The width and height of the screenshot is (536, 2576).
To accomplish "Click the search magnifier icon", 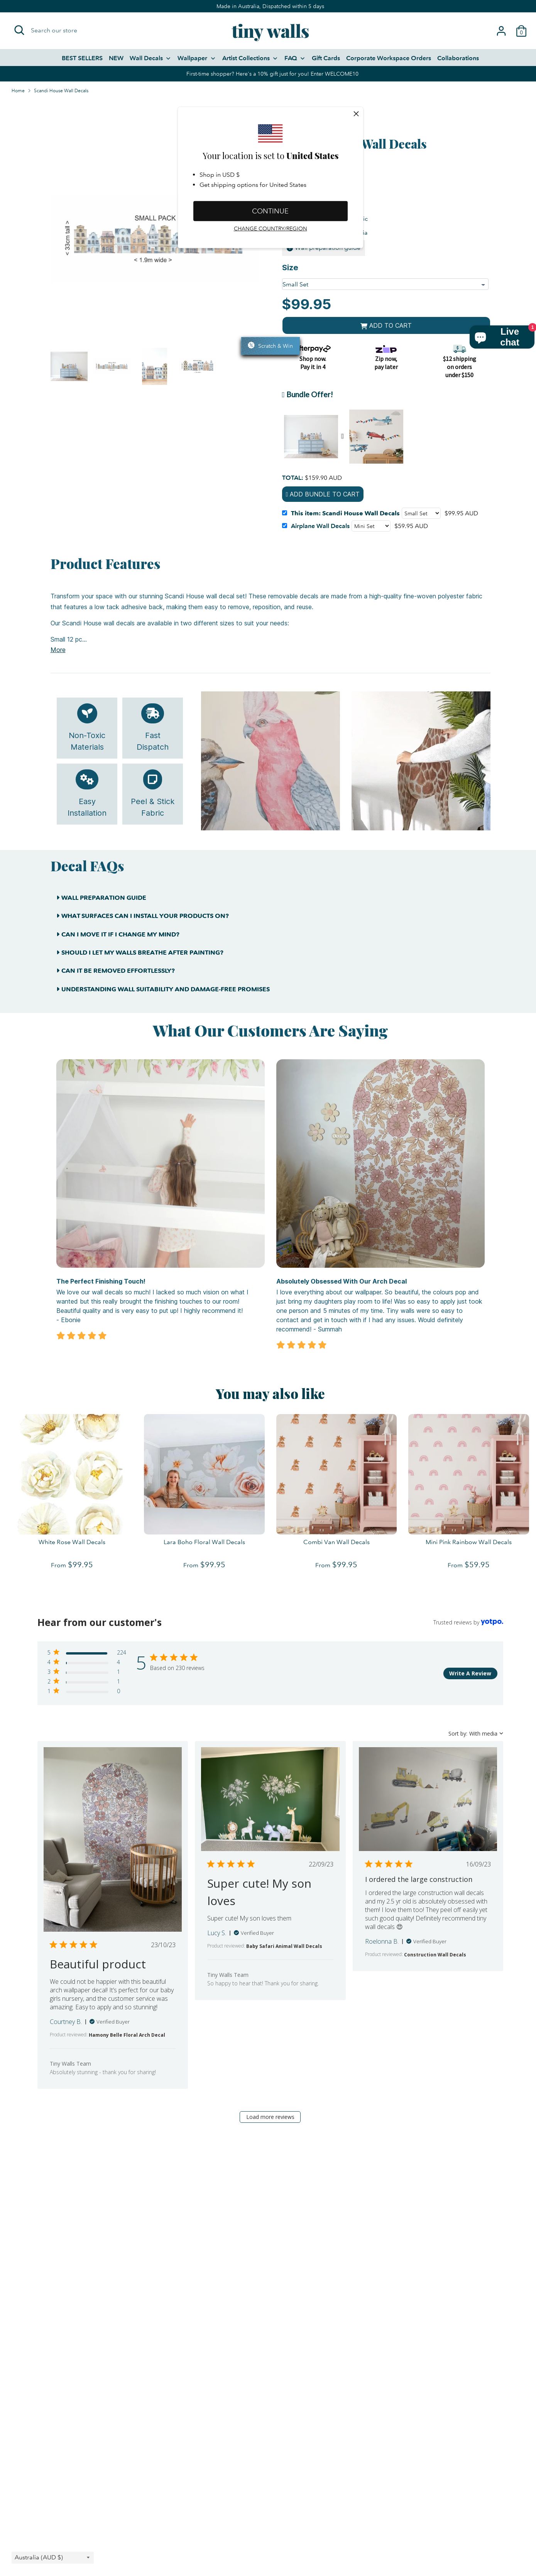I will tap(19, 30).
